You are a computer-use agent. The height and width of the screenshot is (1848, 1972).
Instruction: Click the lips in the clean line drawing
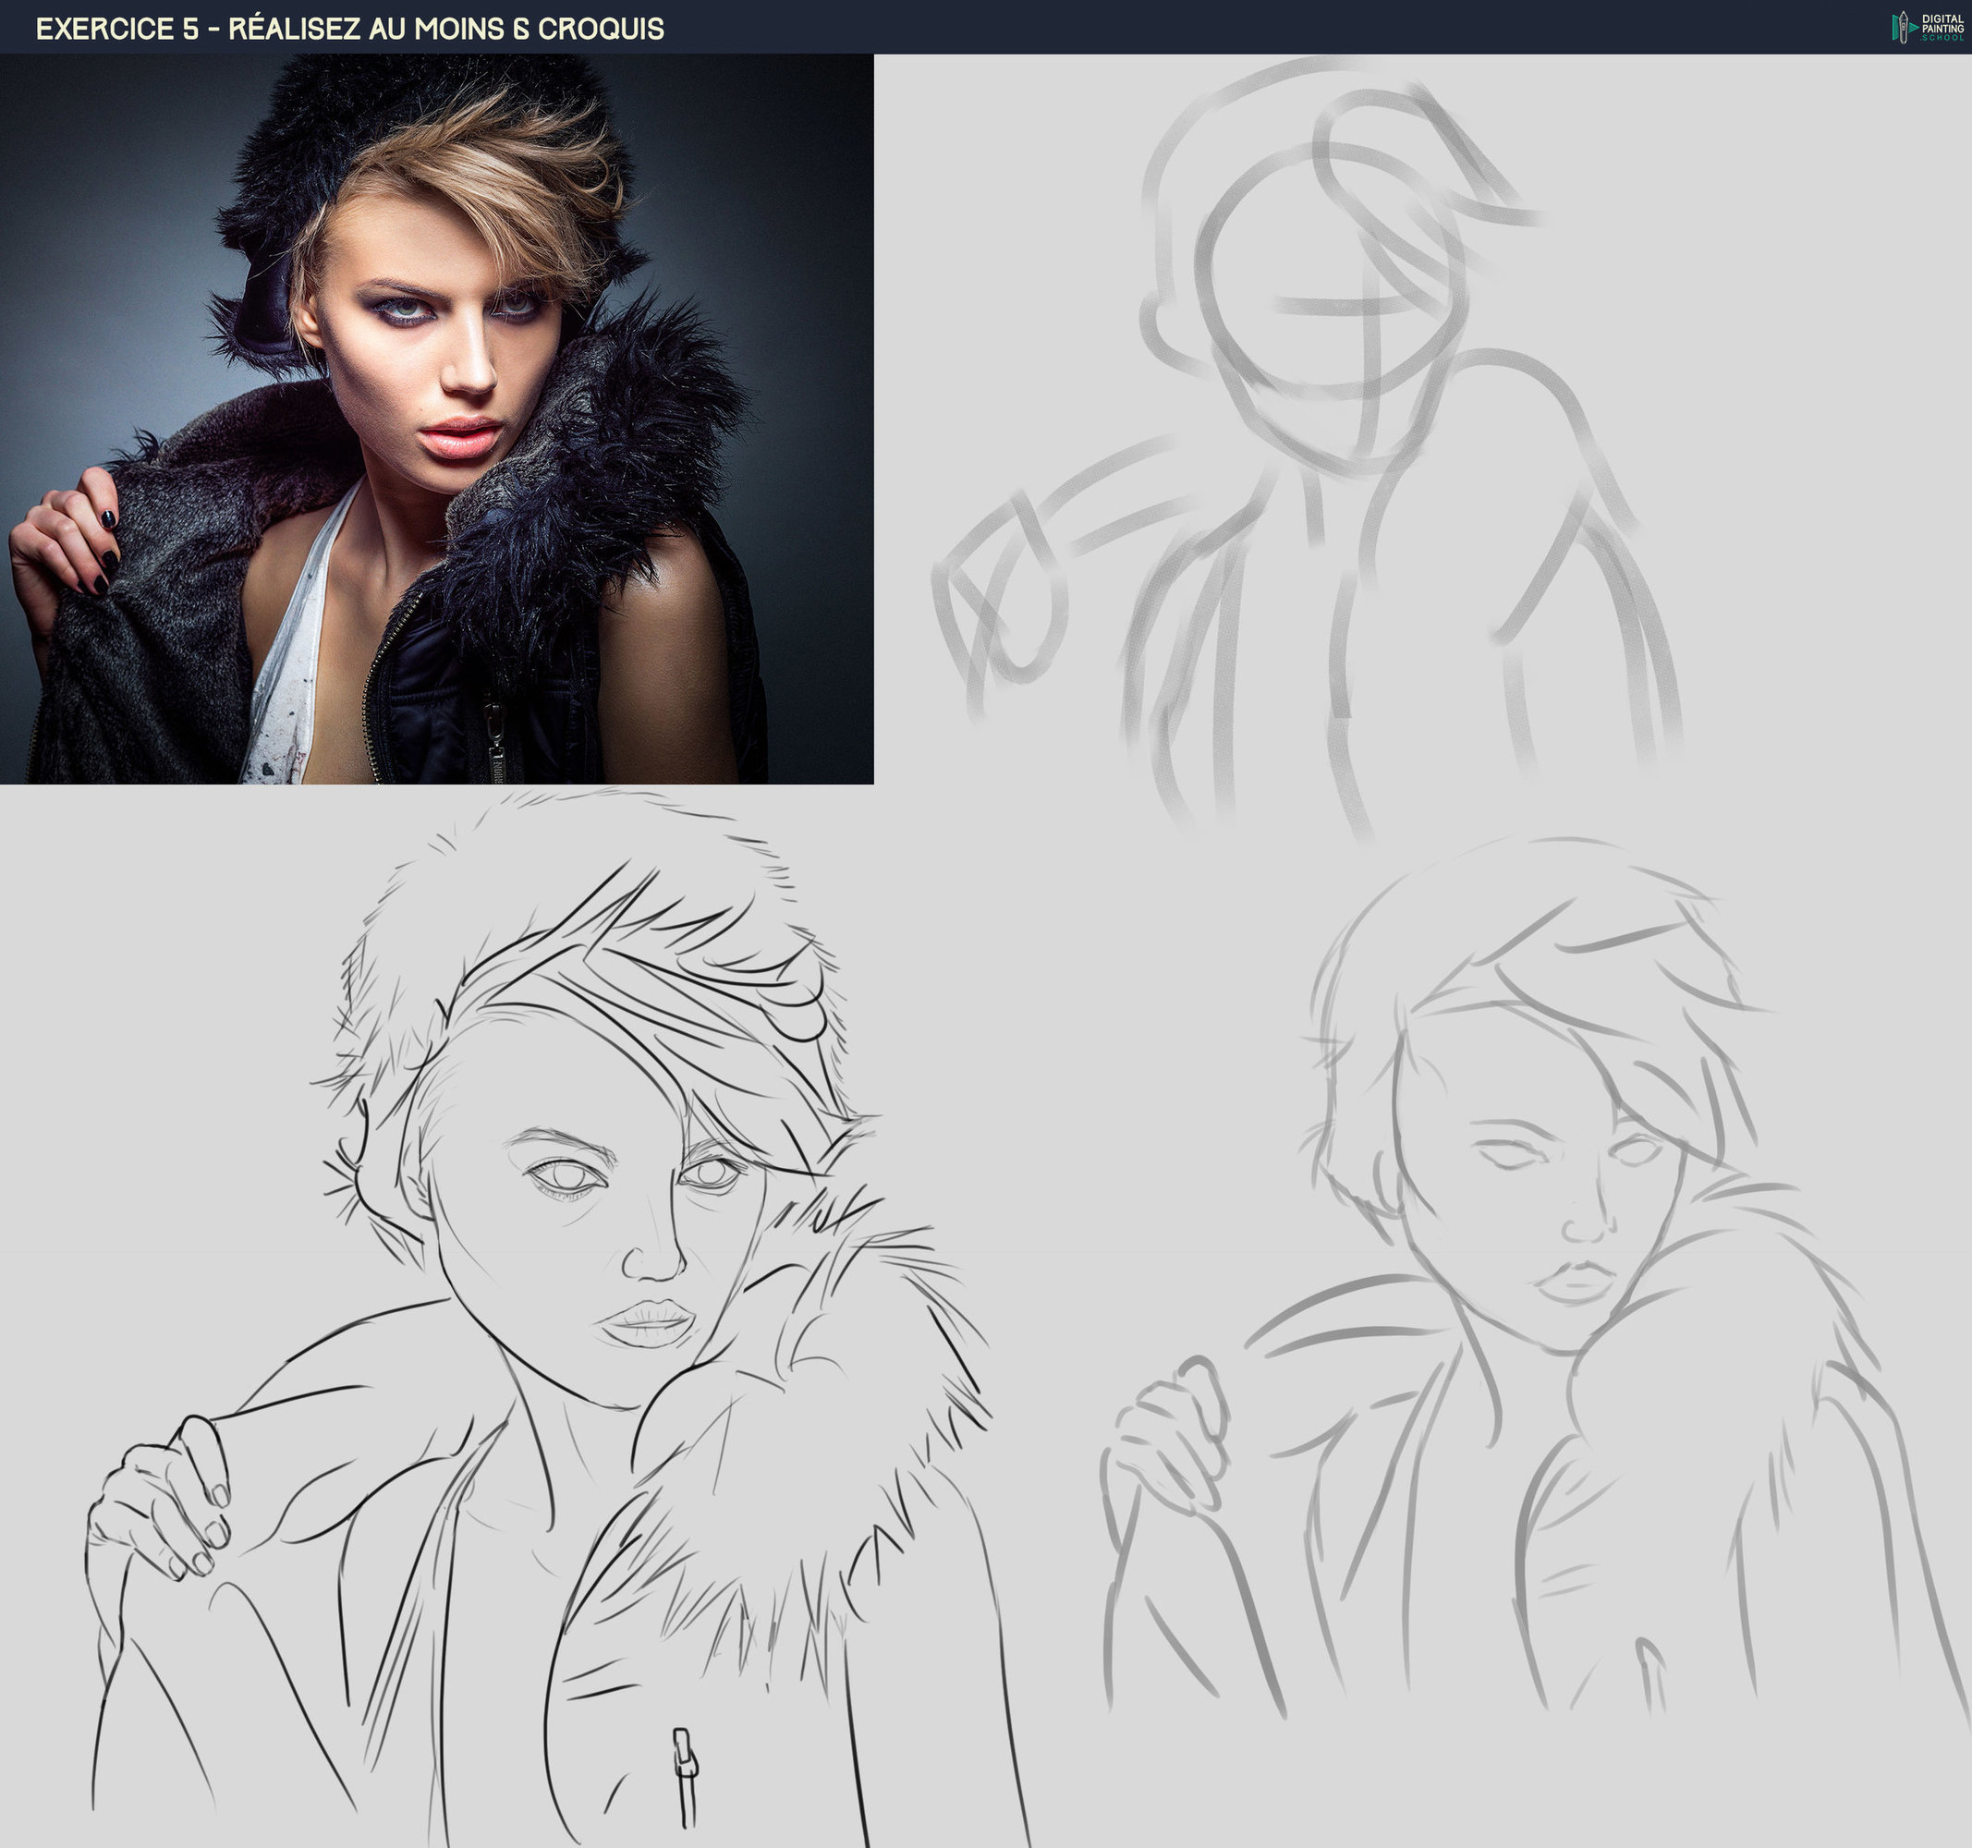pos(645,1322)
